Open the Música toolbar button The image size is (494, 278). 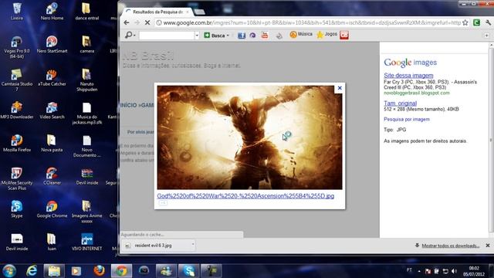tap(301, 35)
